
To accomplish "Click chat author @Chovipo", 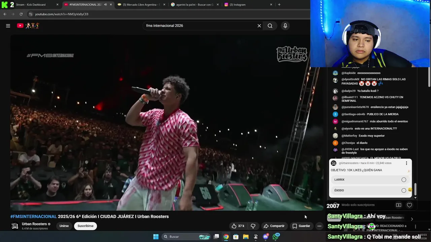I will (x=348, y=143).
